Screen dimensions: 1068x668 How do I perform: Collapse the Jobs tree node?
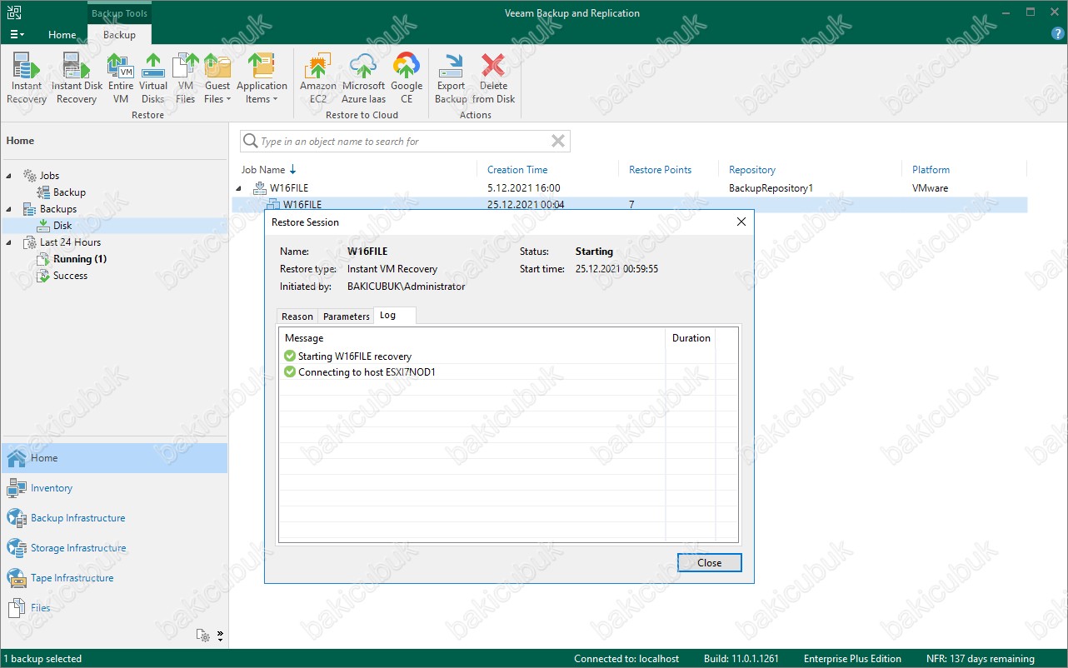point(10,176)
